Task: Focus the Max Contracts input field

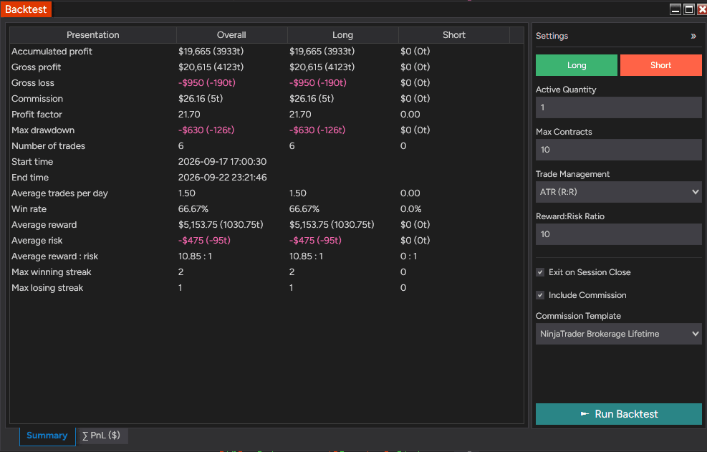Action: (618, 150)
